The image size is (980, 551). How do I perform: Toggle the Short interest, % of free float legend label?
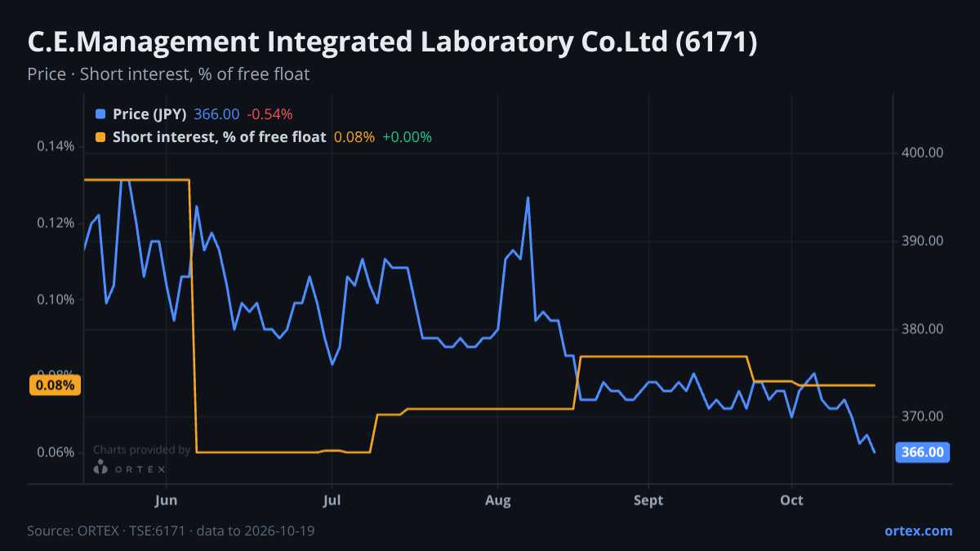coord(219,137)
